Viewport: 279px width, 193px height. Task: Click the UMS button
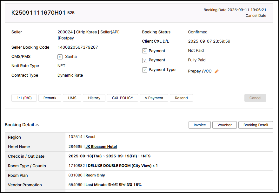(x=72, y=98)
